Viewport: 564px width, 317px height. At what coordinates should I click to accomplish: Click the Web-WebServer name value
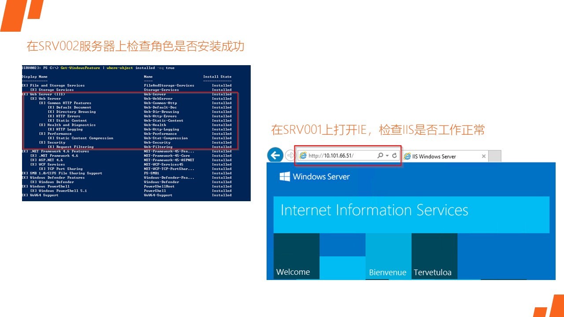(x=158, y=99)
